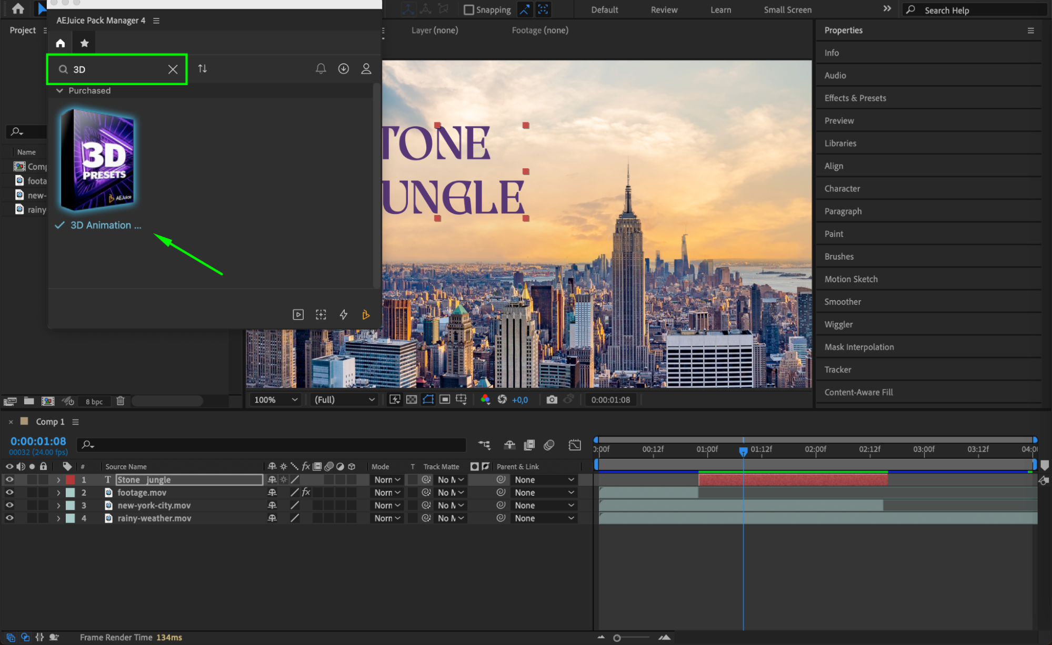Screen dimensions: 1052x645
Task: Click the AEJuice favorites star icon
Action: click(x=84, y=43)
